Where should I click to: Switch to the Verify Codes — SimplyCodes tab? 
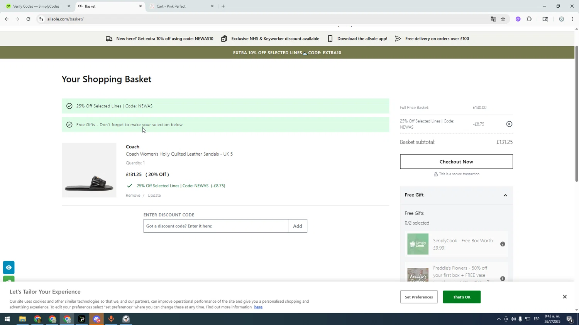pos(37,6)
